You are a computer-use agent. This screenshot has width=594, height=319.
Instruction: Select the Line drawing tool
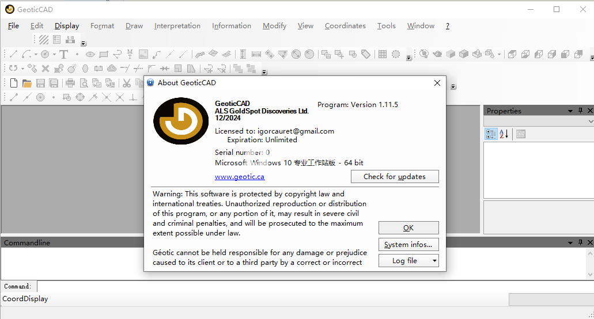click(x=13, y=55)
